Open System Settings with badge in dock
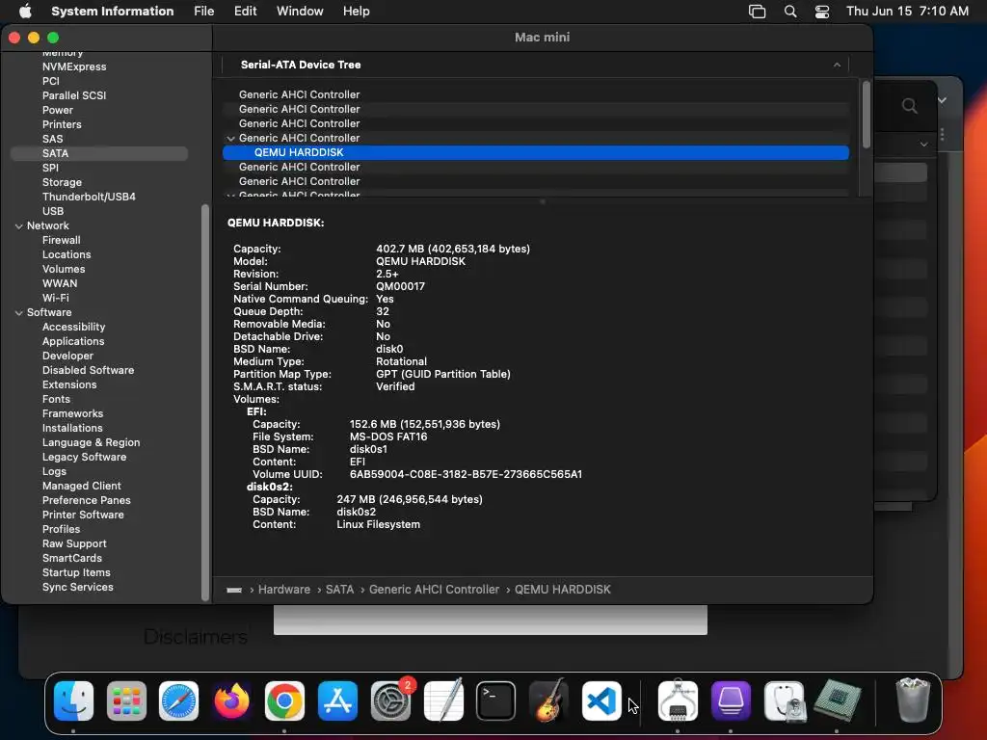 point(391,700)
